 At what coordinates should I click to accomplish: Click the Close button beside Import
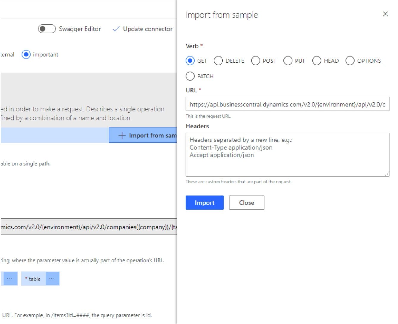tap(247, 203)
